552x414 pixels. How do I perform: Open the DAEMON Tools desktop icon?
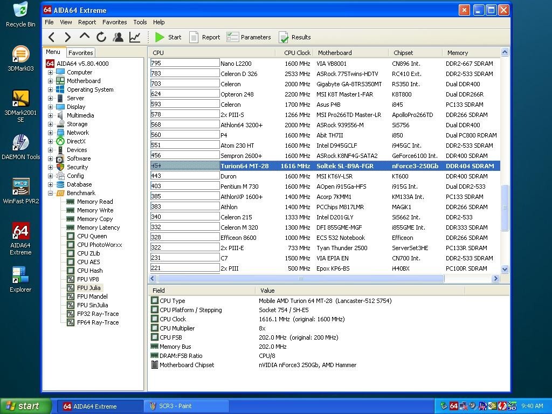21,147
